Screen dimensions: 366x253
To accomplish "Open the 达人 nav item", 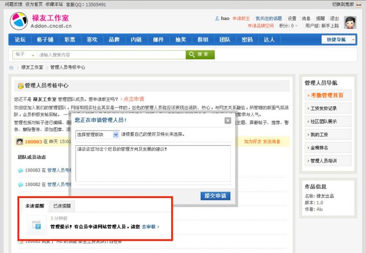I will coord(269,39).
